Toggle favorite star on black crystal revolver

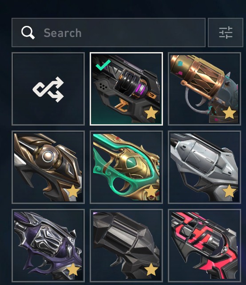coord(151,269)
